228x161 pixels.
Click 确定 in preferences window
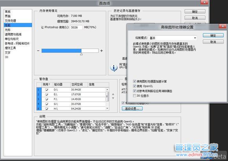pyautogui.click(x=195, y=12)
